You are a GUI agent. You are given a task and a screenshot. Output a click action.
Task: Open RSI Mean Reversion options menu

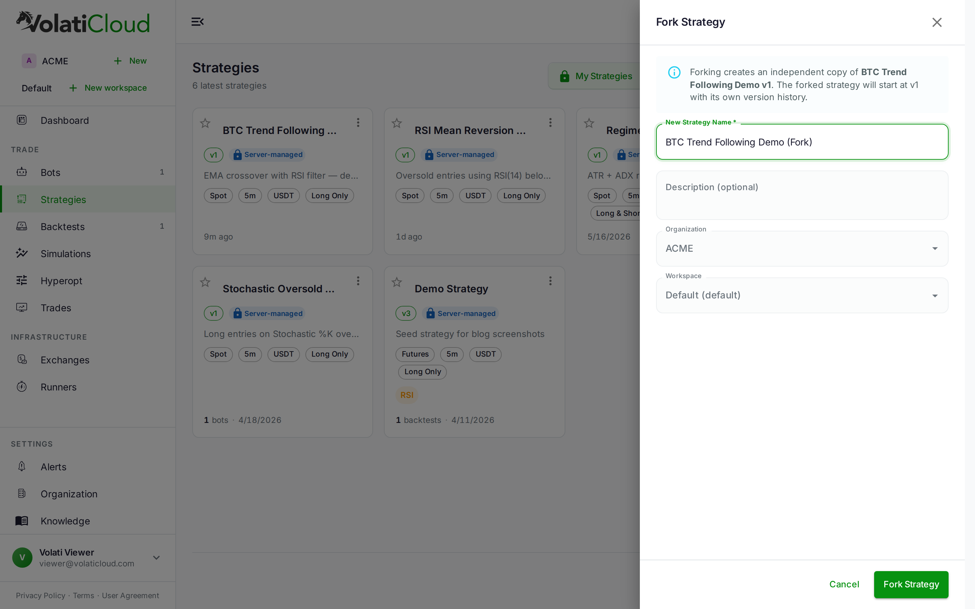550,122
